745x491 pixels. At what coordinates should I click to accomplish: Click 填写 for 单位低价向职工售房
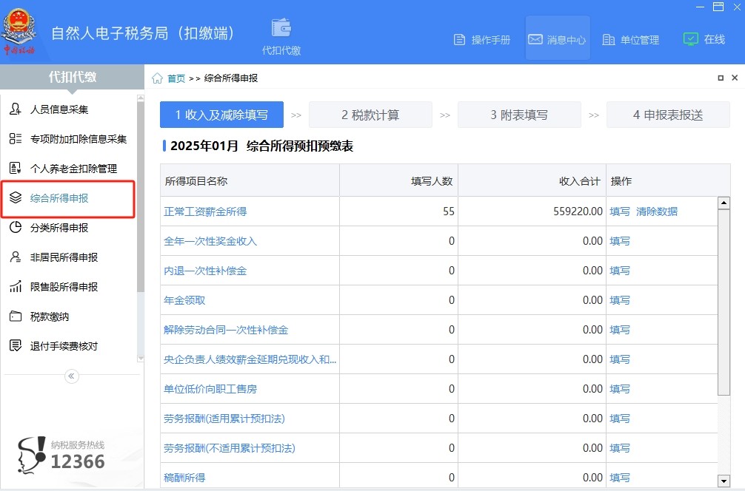(x=620, y=389)
